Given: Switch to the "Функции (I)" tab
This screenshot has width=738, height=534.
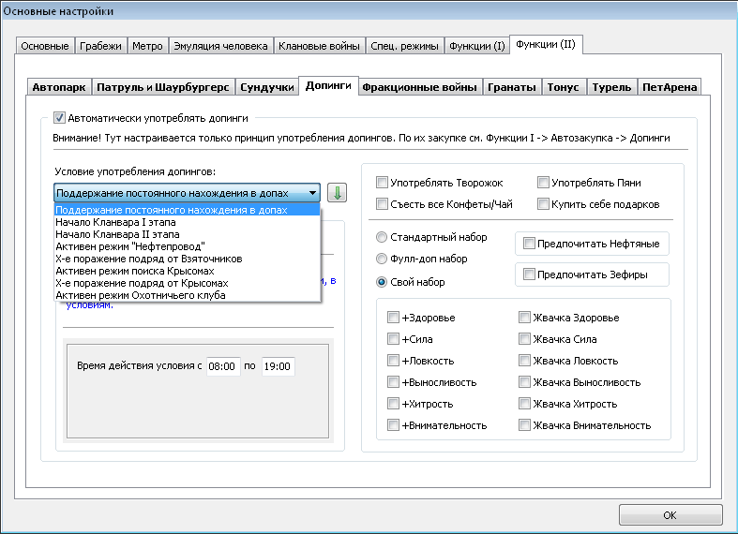Looking at the screenshot, I should click(476, 46).
